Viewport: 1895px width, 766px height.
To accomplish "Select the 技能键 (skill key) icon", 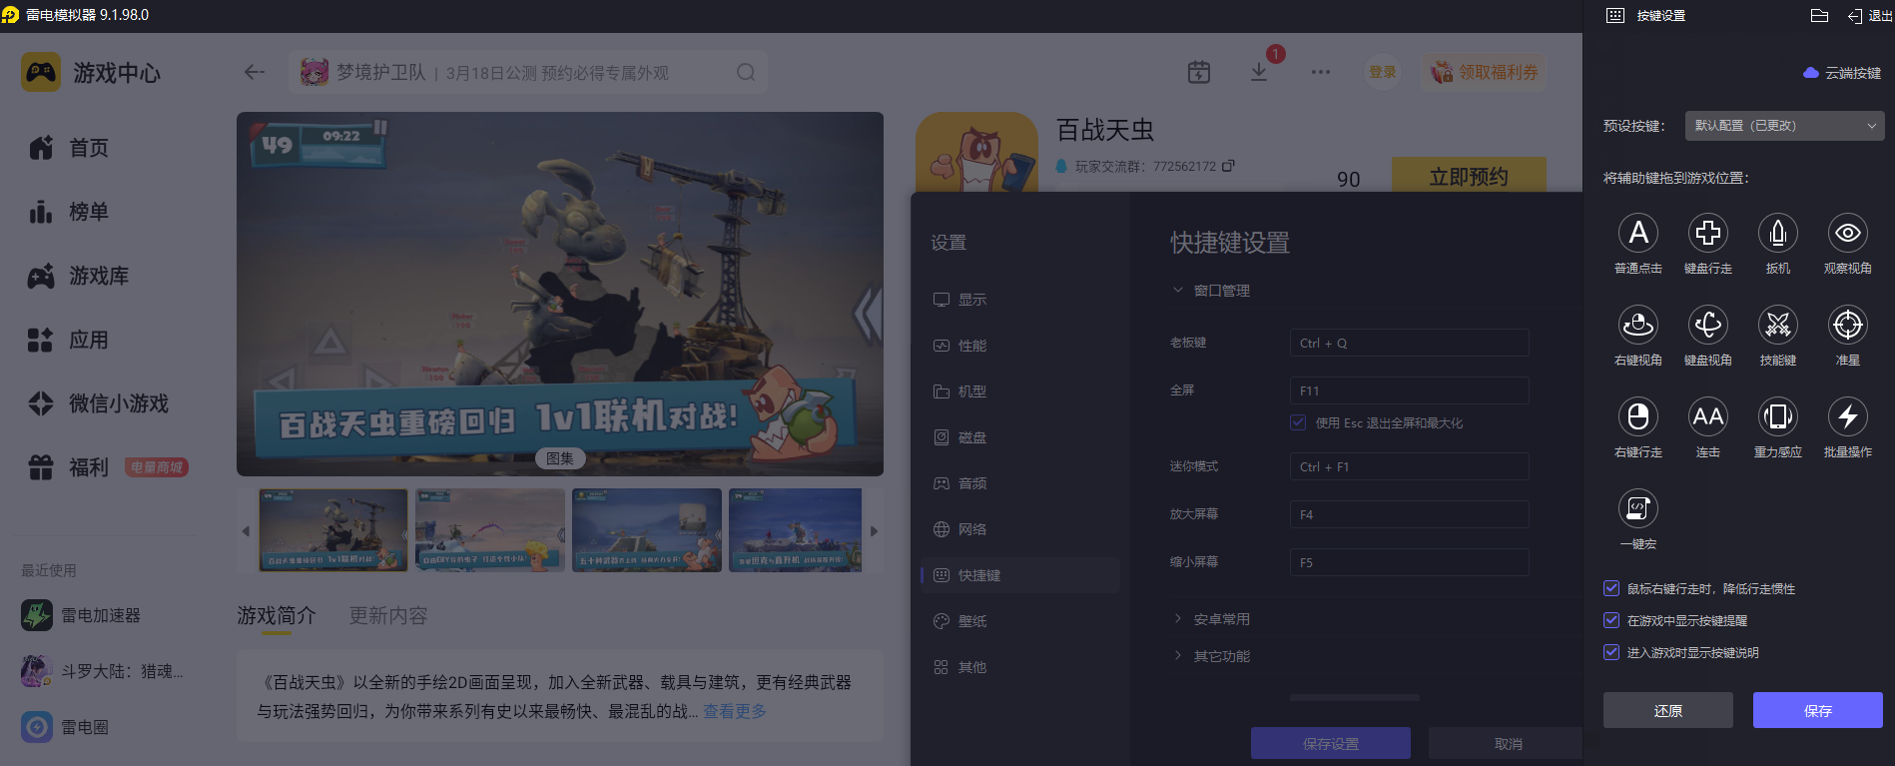I will coord(1778,325).
